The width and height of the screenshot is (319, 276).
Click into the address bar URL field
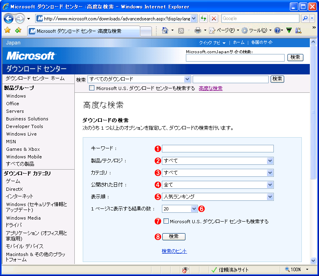tap(117, 19)
